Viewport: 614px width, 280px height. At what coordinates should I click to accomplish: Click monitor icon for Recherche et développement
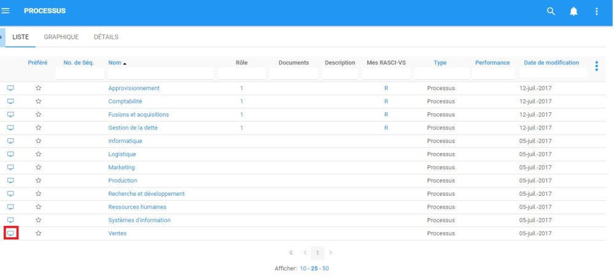10,194
